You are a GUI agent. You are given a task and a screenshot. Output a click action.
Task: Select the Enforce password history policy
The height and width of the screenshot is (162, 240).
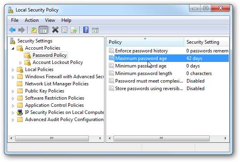pyautogui.click(x=141, y=51)
